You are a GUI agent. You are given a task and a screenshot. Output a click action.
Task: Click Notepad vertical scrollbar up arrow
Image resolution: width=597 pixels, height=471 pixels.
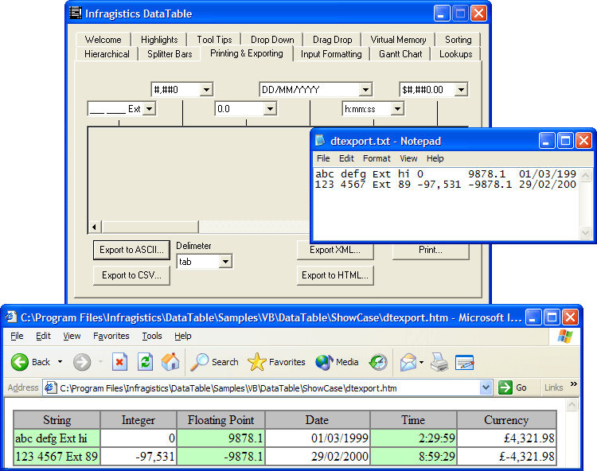(x=585, y=175)
